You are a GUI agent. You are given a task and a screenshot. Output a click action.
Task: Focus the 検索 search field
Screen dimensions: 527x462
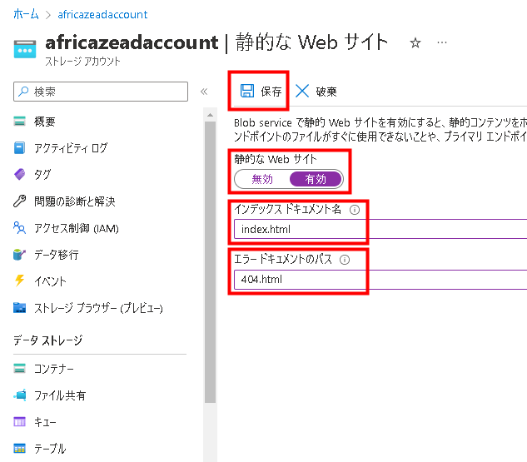pyautogui.click(x=101, y=91)
